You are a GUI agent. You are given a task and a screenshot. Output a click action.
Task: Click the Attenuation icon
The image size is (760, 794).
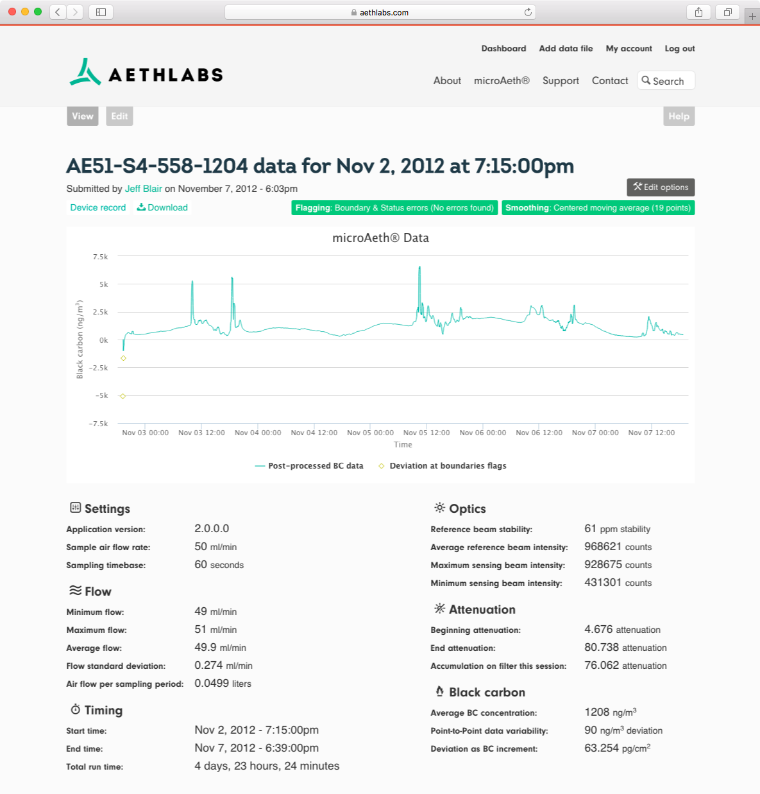click(x=439, y=608)
